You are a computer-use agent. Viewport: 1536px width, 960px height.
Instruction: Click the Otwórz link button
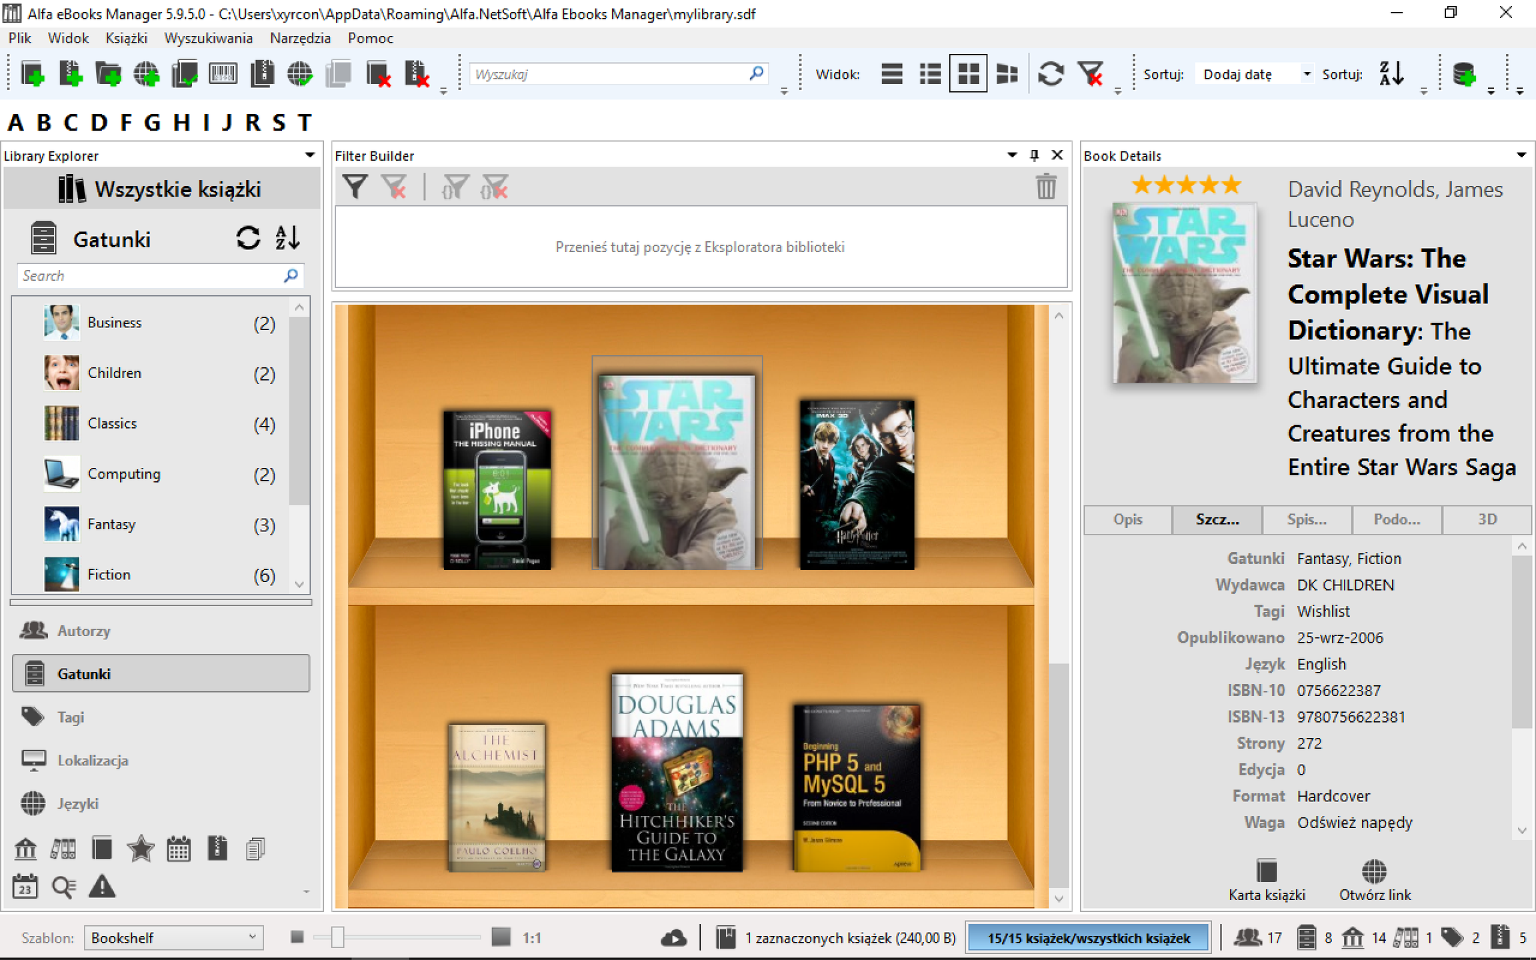click(1375, 880)
